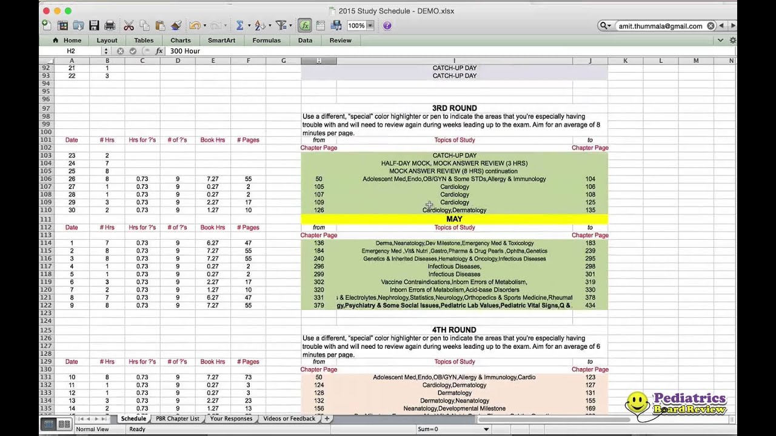Screen dimensions: 776x436
Task: Open the Toolbox icon
Action: click(x=321, y=25)
